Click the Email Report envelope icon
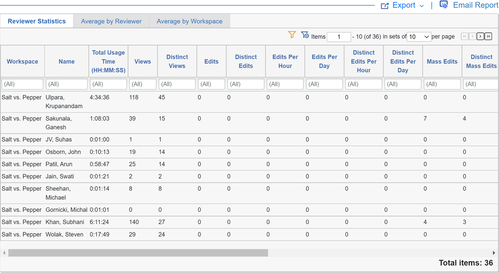Image resolution: width=499 pixels, height=273 pixels. tap(444, 5)
